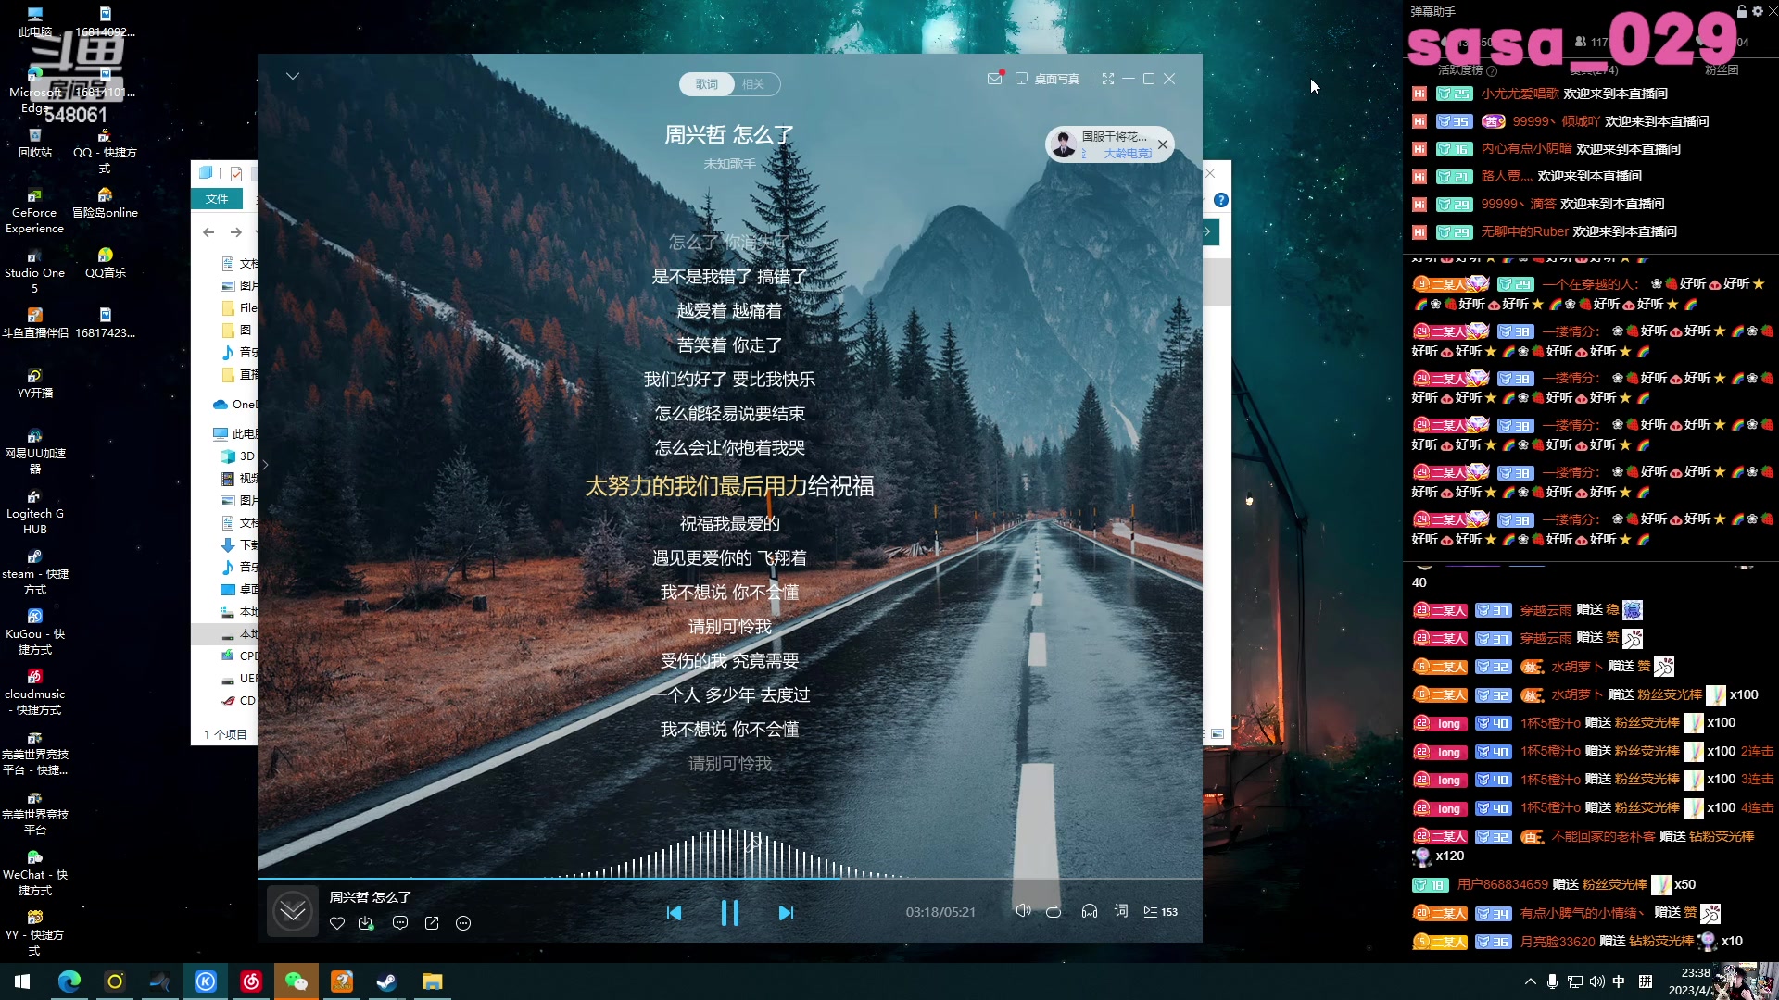Screen dimensions: 1779x1000
Task: Click the 未知歌手 artist label
Action: tap(729, 164)
